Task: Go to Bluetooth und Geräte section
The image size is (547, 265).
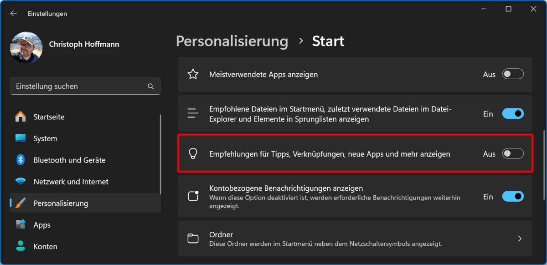Action: [69, 160]
